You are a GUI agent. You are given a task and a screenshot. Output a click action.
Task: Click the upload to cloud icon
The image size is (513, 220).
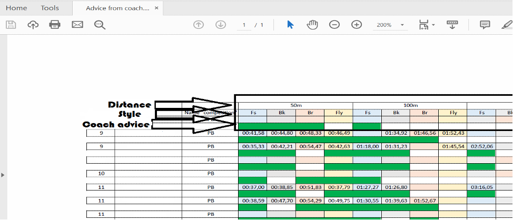33,25
